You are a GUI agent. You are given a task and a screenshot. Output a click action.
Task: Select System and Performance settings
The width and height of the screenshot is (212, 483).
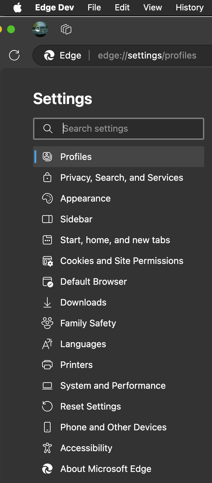pyautogui.click(x=113, y=385)
